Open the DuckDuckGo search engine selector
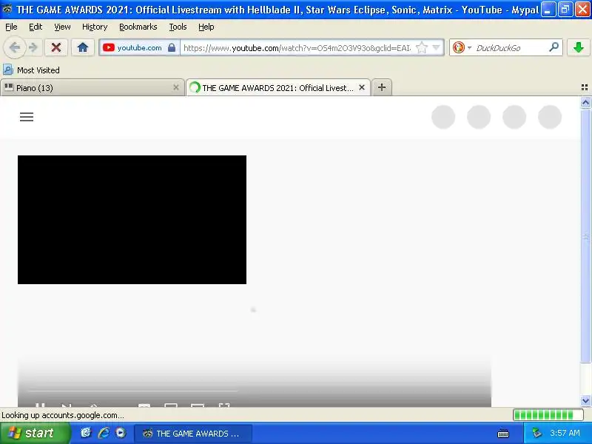The width and height of the screenshot is (592, 444). [x=462, y=47]
